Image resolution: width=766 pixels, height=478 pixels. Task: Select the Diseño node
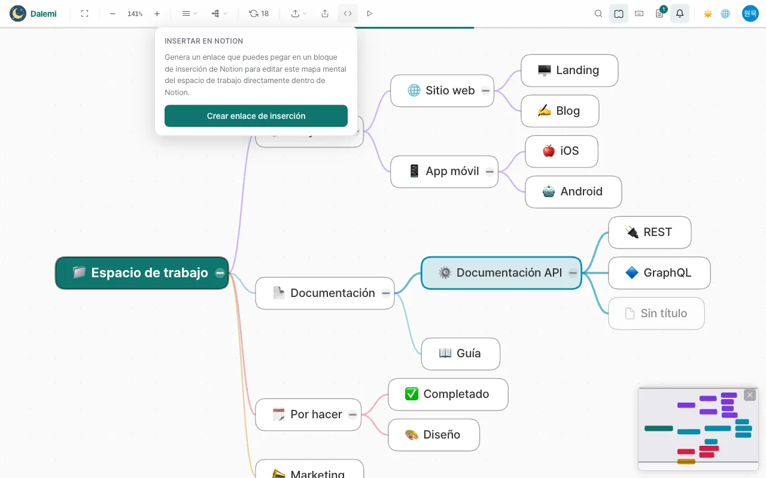[433, 435]
